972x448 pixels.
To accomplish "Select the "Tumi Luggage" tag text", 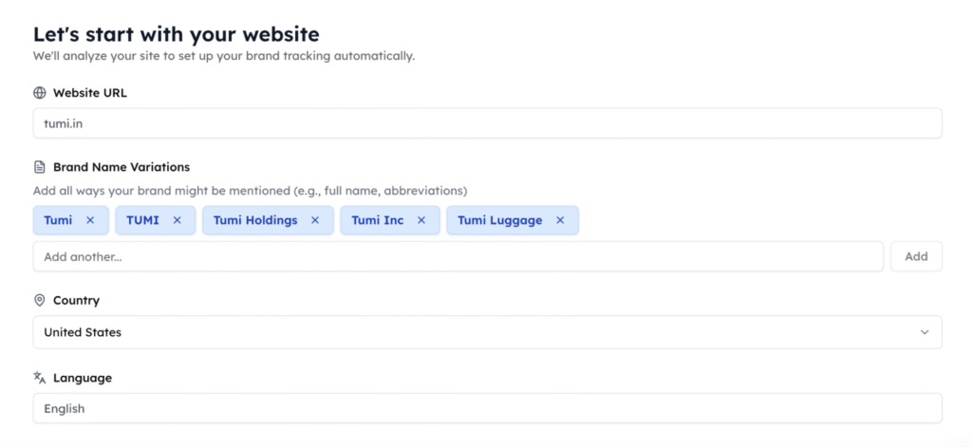I will (499, 220).
